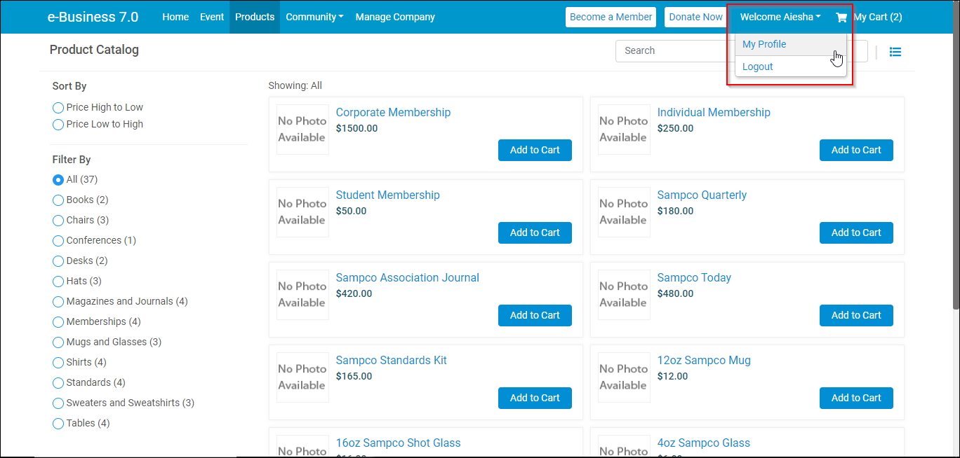This screenshot has width=960, height=458.
Task: Click inside the Search field
Action: tap(674, 50)
